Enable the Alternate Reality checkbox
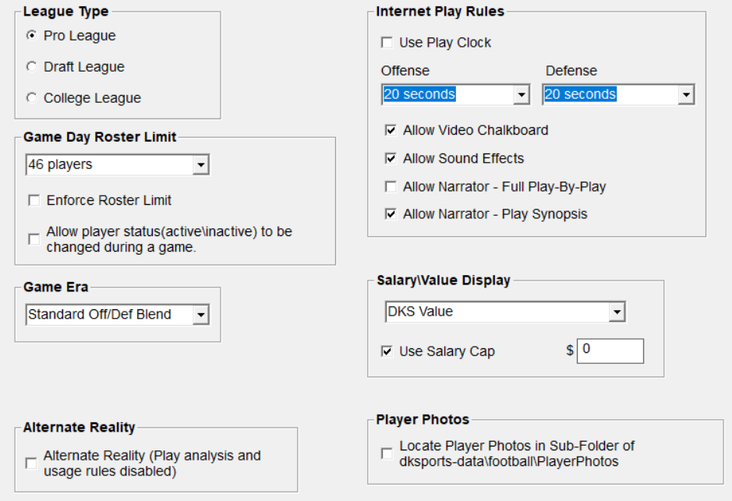The width and height of the screenshot is (732, 501). 31,464
